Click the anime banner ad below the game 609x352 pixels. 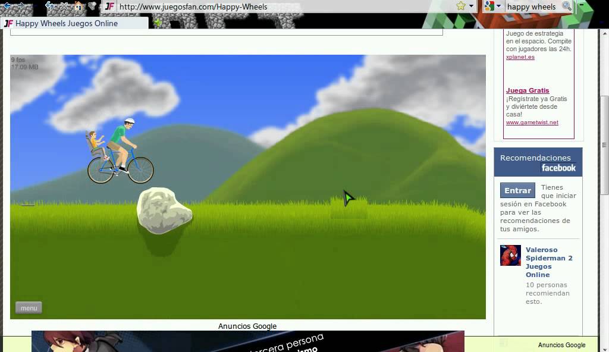pyautogui.click(x=248, y=341)
